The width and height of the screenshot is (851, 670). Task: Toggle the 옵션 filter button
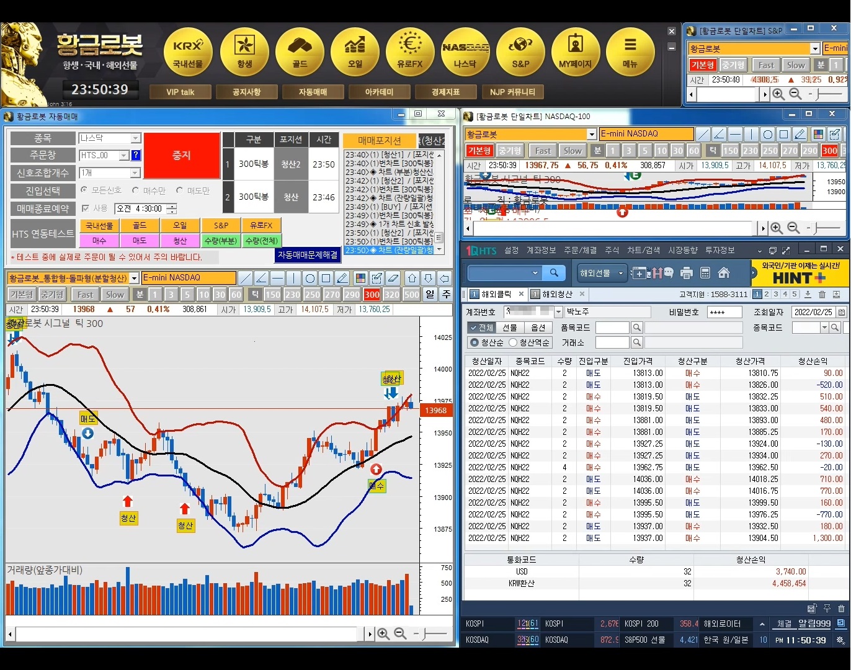click(538, 328)
